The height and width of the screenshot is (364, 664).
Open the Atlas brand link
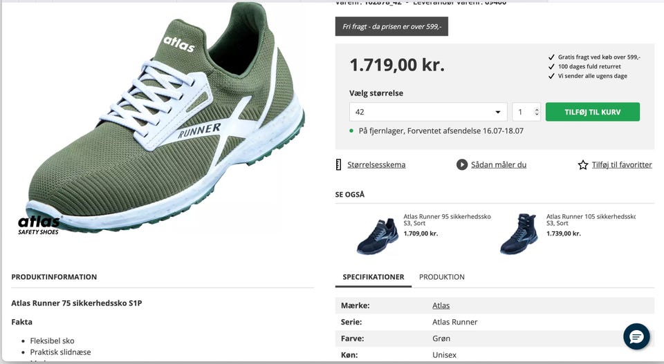[x=441, y=305]
